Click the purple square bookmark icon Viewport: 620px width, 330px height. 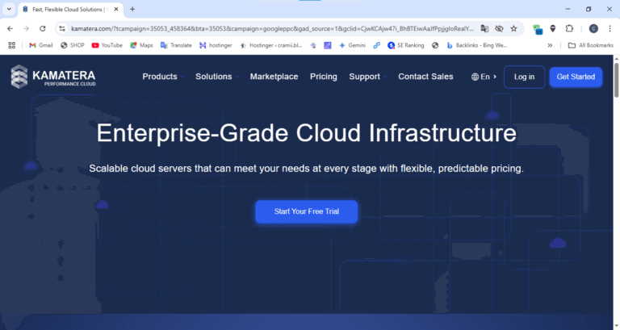(328, 45)
